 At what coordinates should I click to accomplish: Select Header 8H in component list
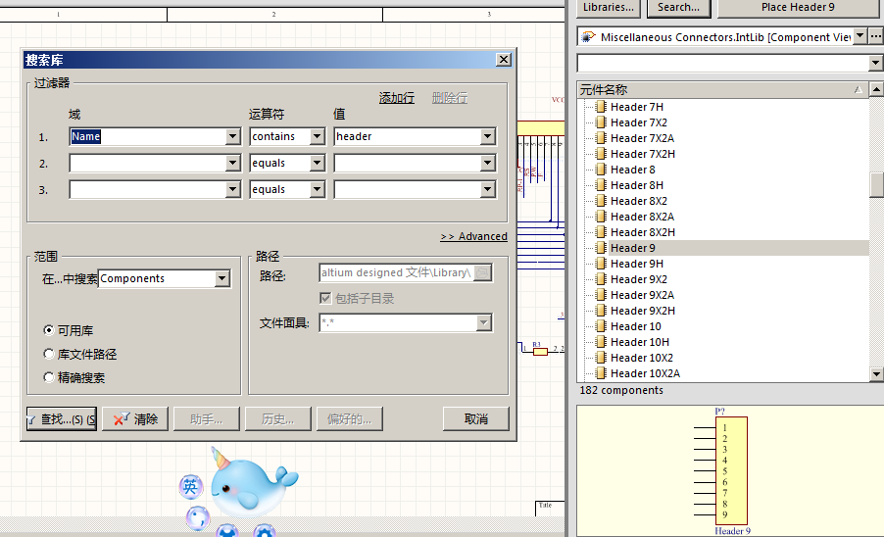click(x=636, y=185)
